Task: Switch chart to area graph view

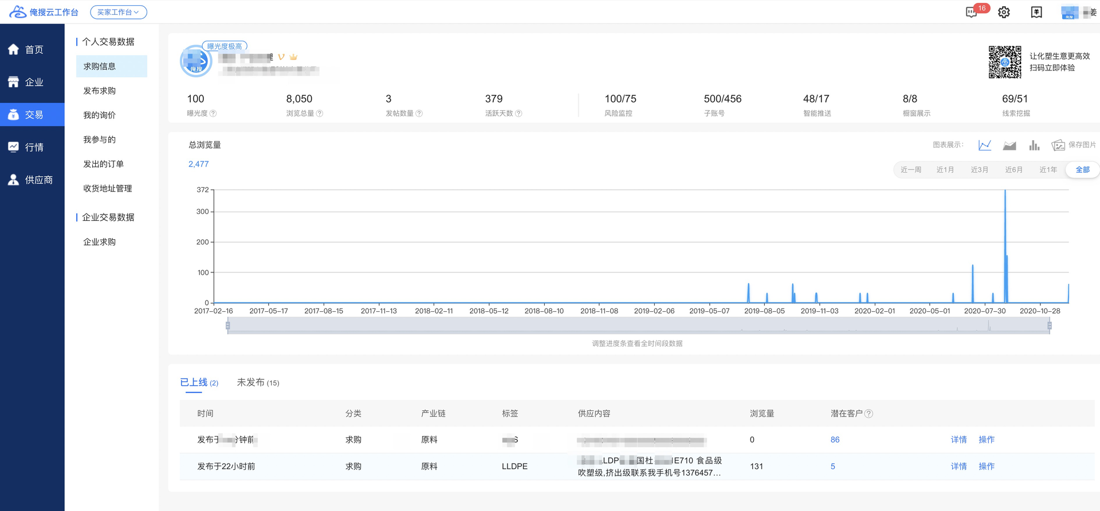Action: (x=1009, y=145)
